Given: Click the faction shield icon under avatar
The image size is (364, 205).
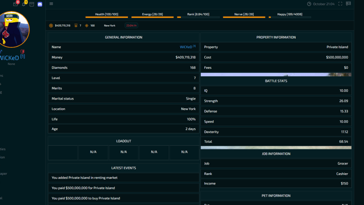Looking at the screenshot, I should tap(22, 52).
